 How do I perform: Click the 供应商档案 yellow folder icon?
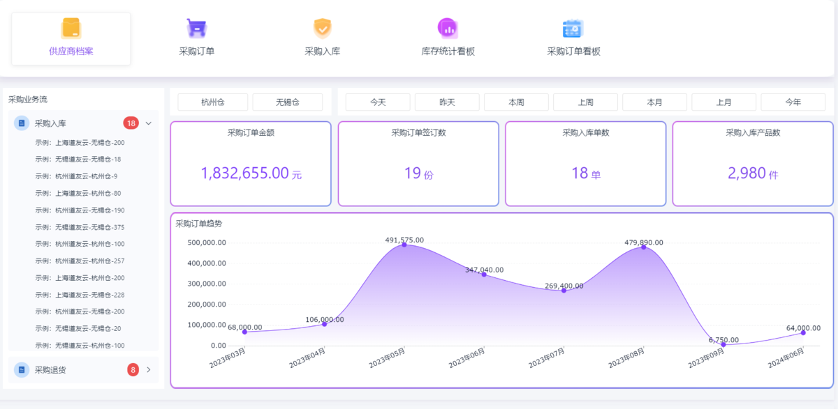pyautogui.click(x=71, y=28)
